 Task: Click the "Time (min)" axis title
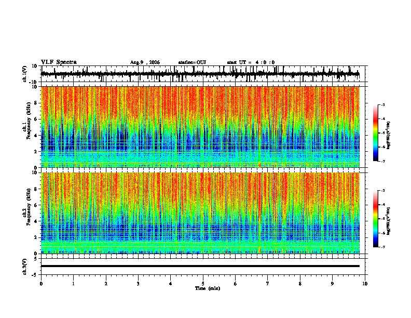pos(208,288)
